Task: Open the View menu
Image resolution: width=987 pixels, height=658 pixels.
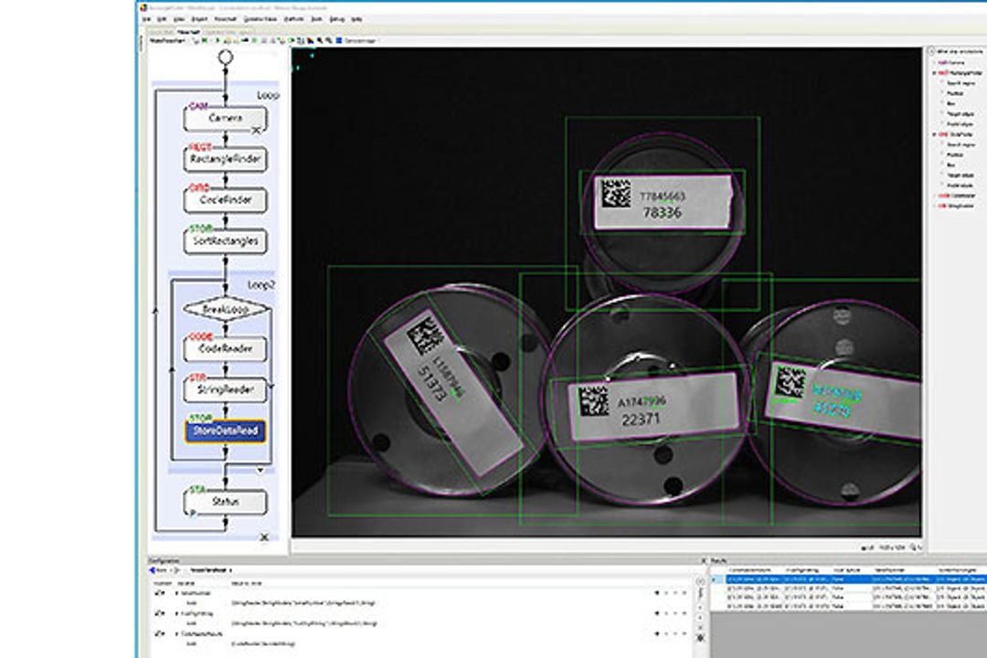Action: tap(179, 19)
